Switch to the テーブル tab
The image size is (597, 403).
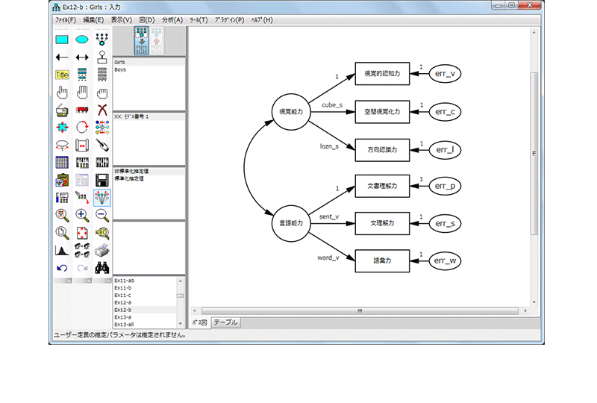[225, 322]
